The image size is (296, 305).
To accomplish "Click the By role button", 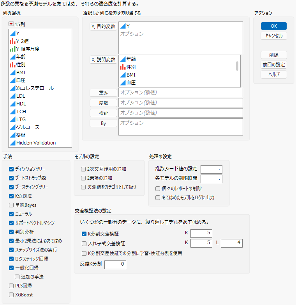I will pos(103,123).
